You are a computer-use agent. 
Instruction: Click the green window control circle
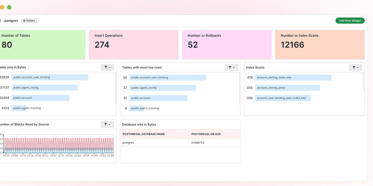9,7
